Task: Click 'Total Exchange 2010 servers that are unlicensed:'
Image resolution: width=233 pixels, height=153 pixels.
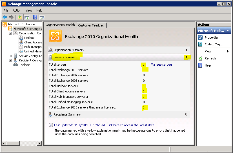Action: [83, 107]
